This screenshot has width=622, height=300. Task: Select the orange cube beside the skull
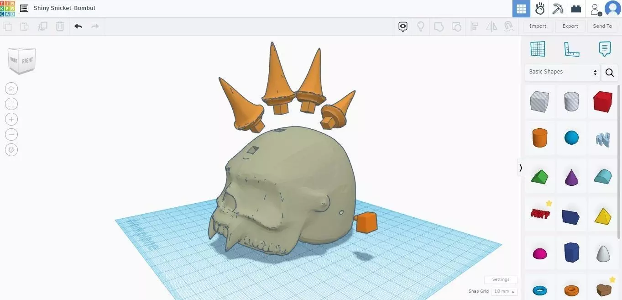[366, 222]
